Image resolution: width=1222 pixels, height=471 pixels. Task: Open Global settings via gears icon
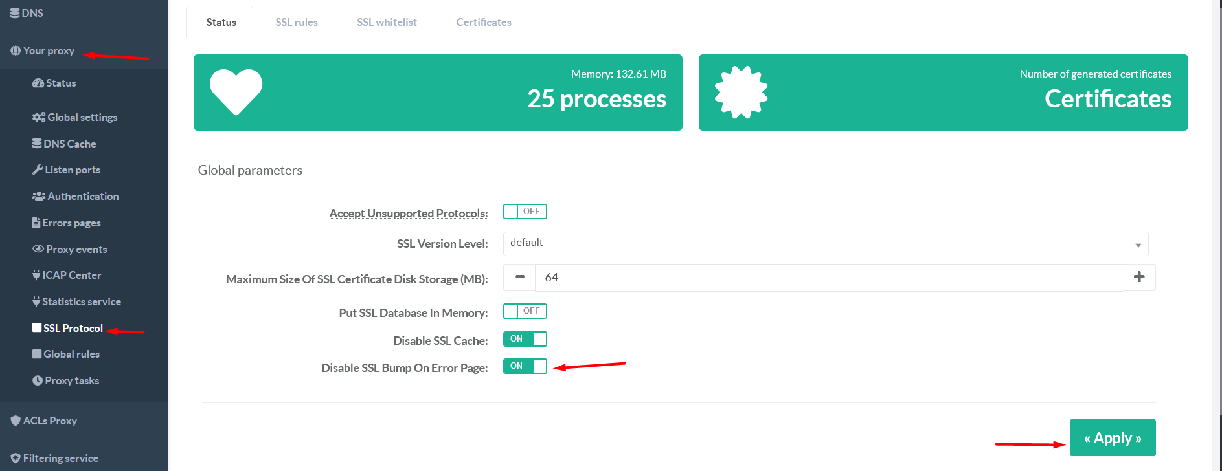39,117
